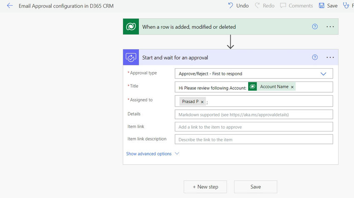Click the floppy disk Save icon
This screenshot has height=198, width=354.
[x=322, y=6]
